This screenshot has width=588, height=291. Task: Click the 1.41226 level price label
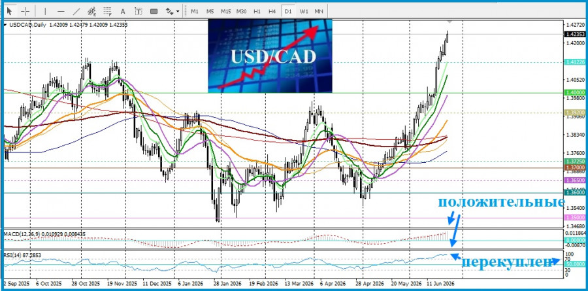(x=575, y=62)
